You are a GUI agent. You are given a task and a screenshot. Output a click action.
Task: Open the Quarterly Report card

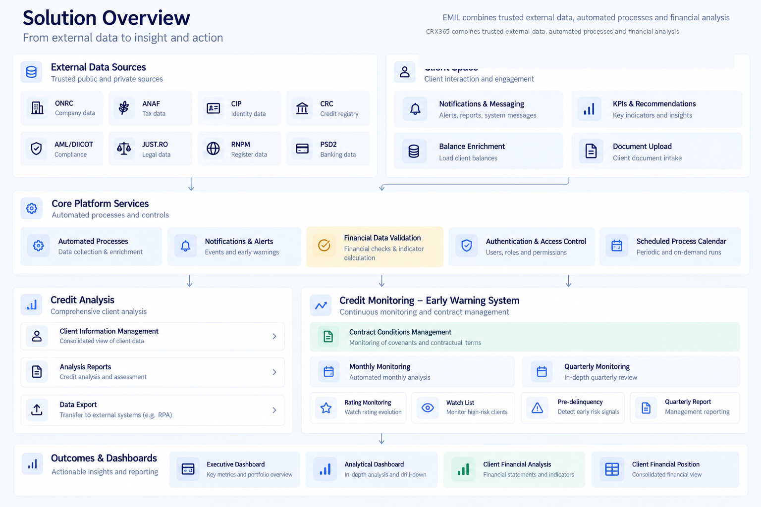point(685,407)
